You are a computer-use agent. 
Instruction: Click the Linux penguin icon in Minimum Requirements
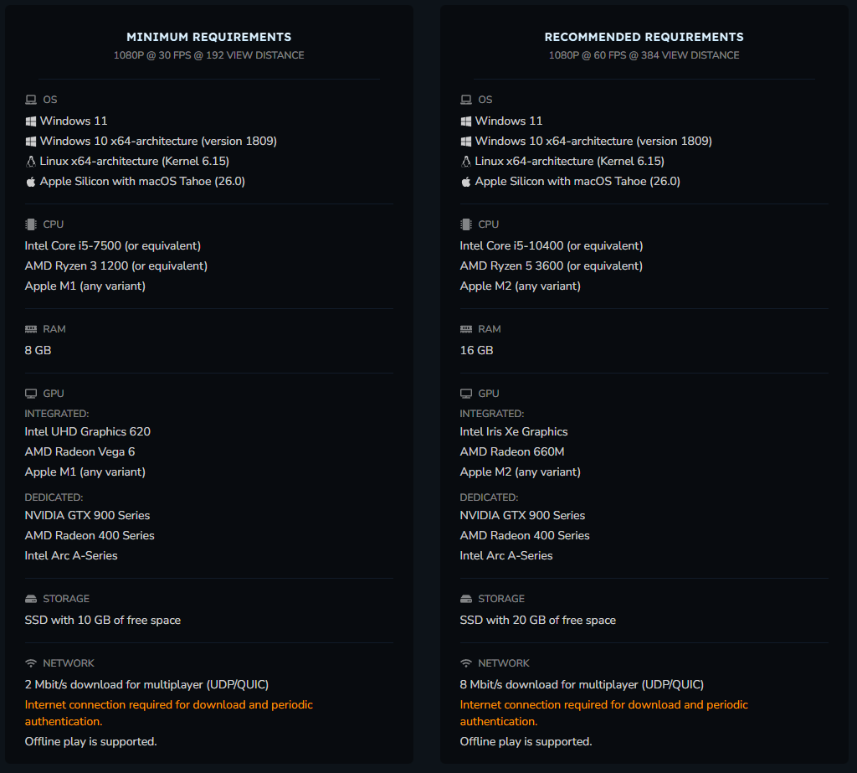[x=31, y=161]
